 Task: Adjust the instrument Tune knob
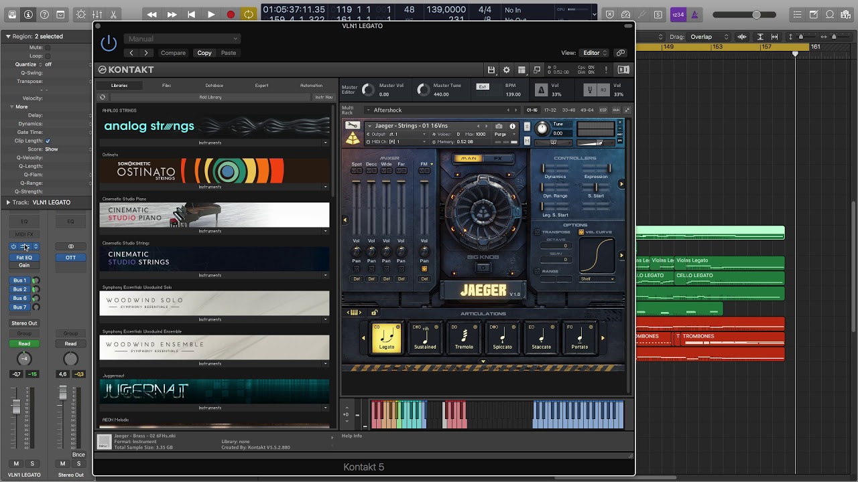(542, 129)
